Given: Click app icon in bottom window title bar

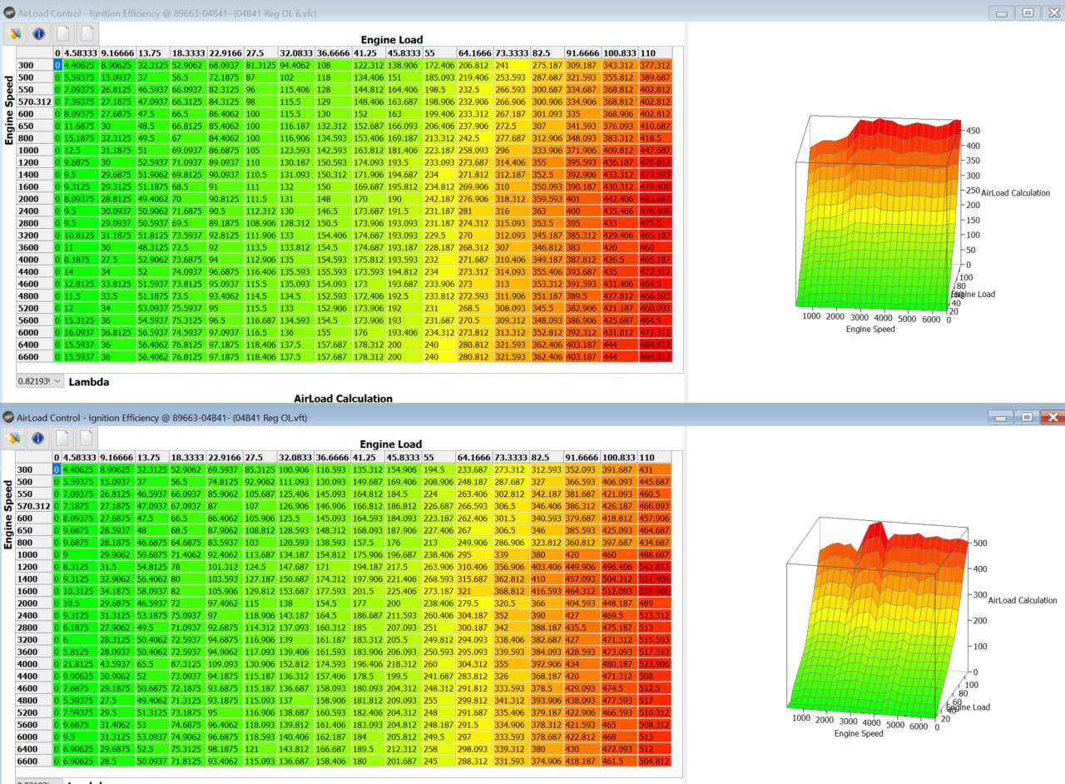Looking at the screenshot, I should click(9, 416).
